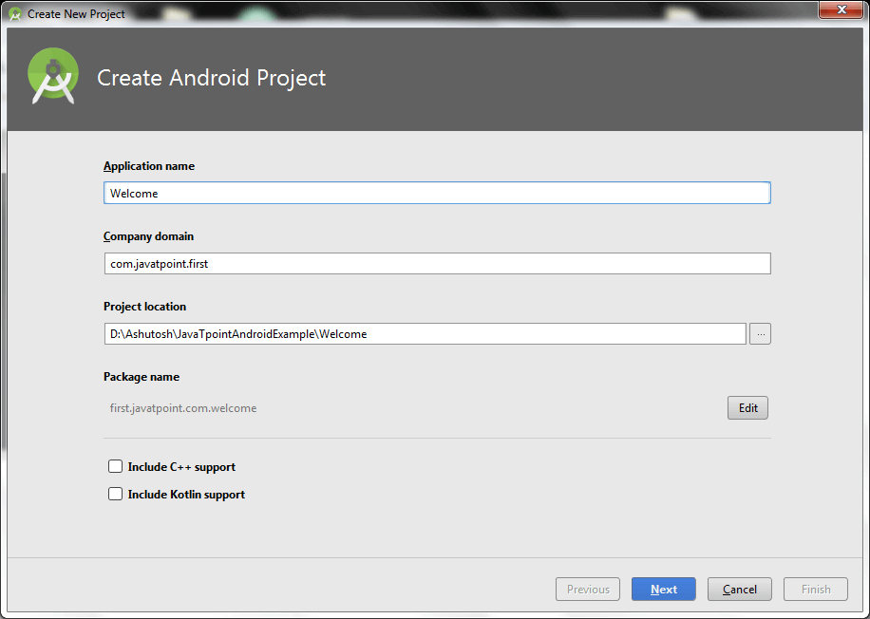The width and height of the screenshot is (870, 619).
Task: Click the Android Studio logo in header
Action: [53, 77]
